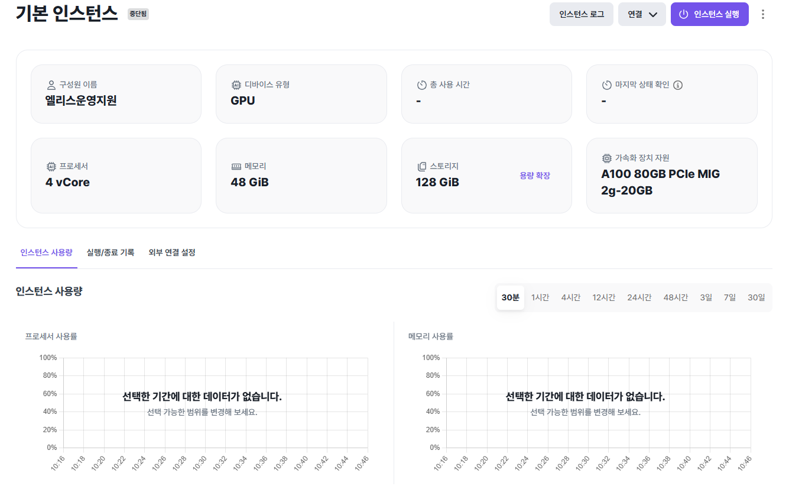Click the memory icon beside 메모리

(x=236, y=167)
